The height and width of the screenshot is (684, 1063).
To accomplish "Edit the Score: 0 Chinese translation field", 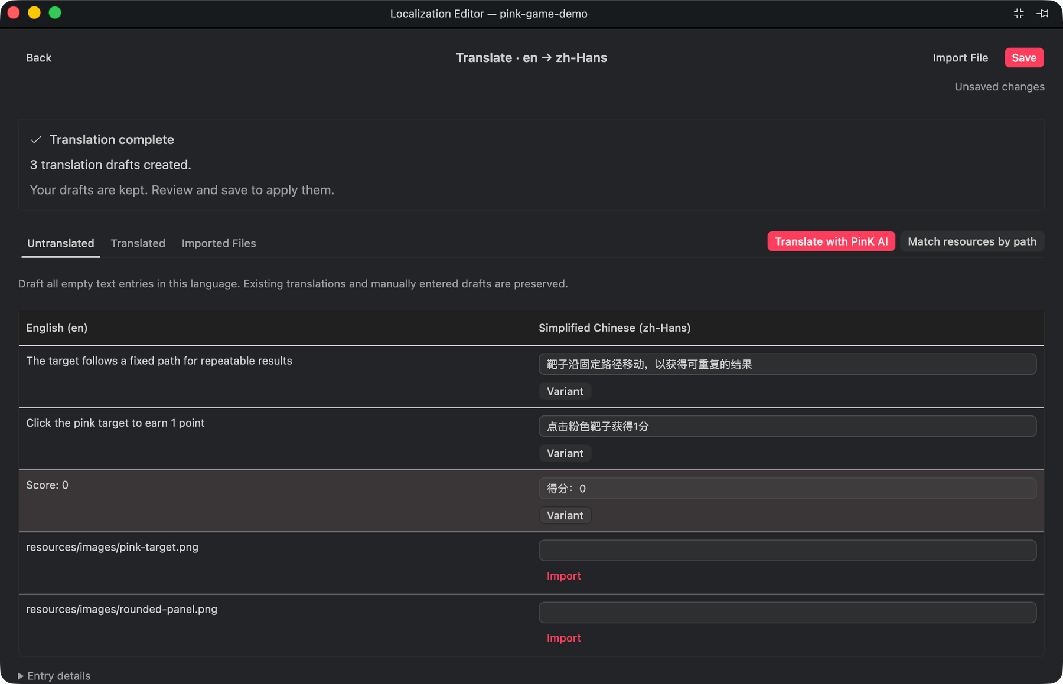I will tap(787, 488).
